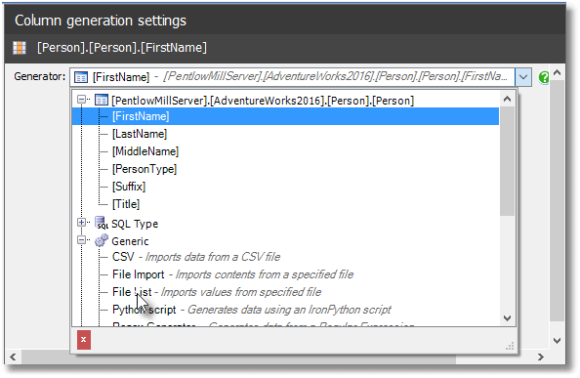Click horizontal scrollbar left arrow

coord(13,357)
